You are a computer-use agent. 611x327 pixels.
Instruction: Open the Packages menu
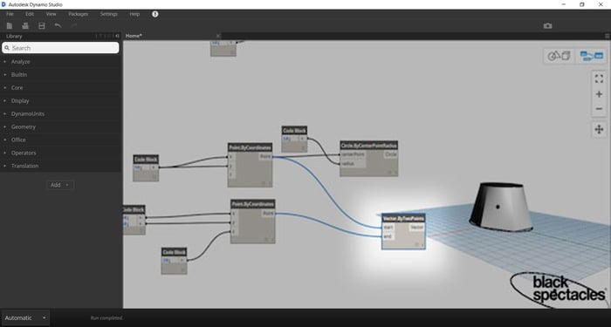click(x=79, y=14)
